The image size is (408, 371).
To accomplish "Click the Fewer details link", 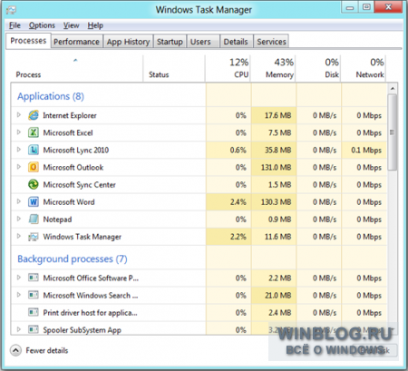I will click(x=47, y=350).
